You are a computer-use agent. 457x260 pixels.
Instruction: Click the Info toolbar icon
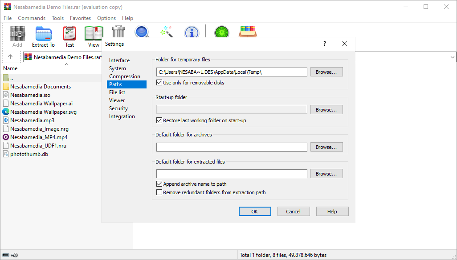pyautogui.click(x=192, y=31)
